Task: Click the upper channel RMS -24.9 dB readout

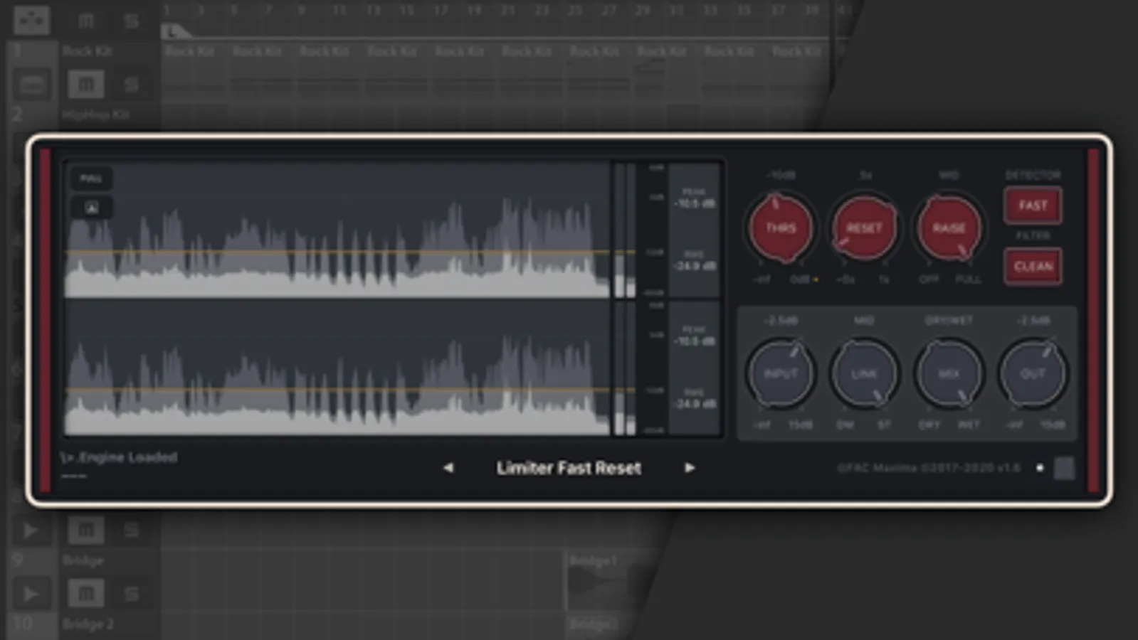Action: coord(695,261)
